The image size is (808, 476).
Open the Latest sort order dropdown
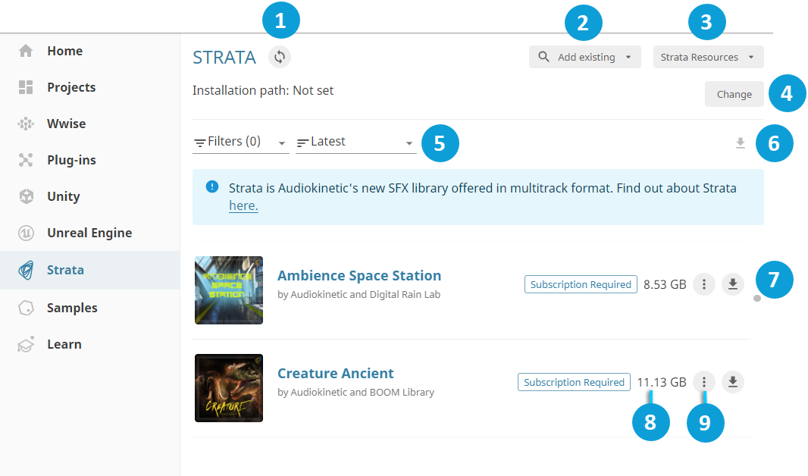point(355,142)
